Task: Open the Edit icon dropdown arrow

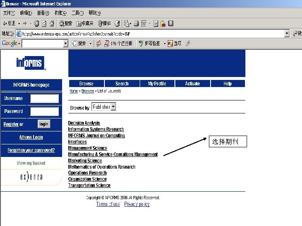Action: [149, 24]
